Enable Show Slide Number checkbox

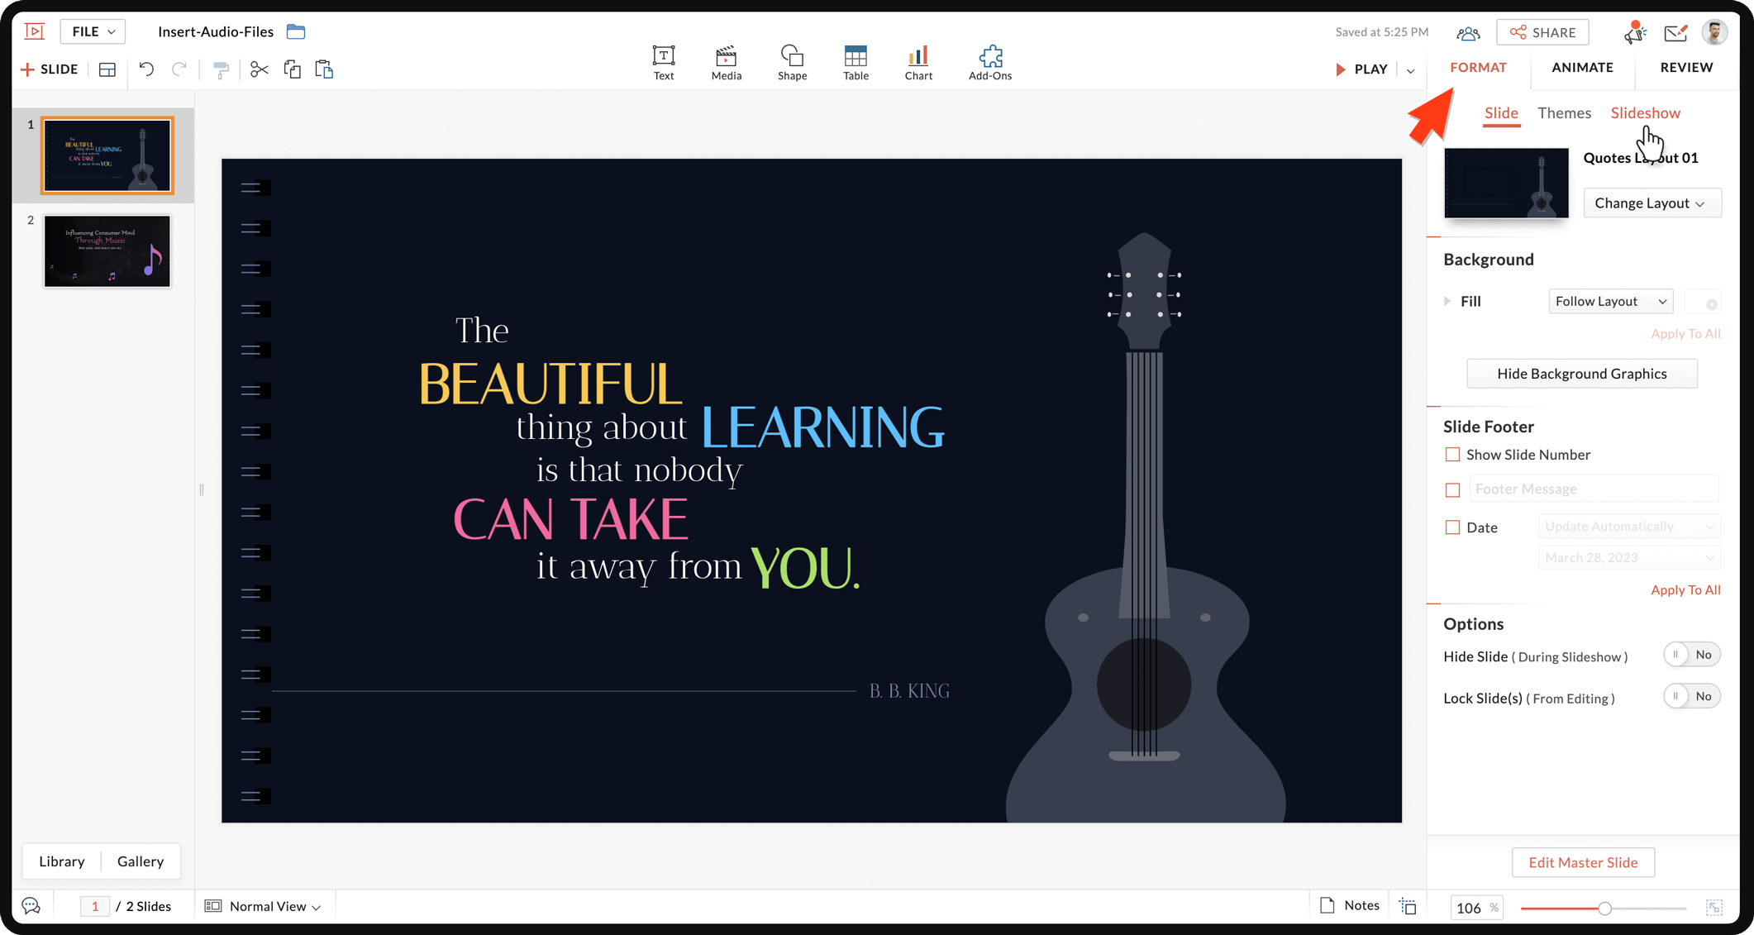[x=1452, y=455]
